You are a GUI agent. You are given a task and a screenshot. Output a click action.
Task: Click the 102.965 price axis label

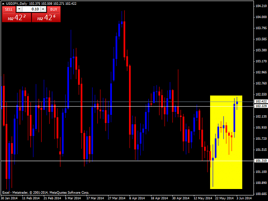tap(261, 72)
